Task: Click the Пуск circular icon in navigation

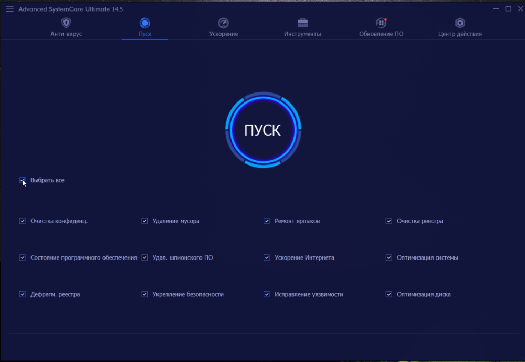Action: point(145,23)
